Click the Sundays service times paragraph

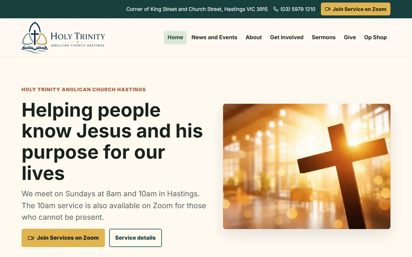(114, 206)
